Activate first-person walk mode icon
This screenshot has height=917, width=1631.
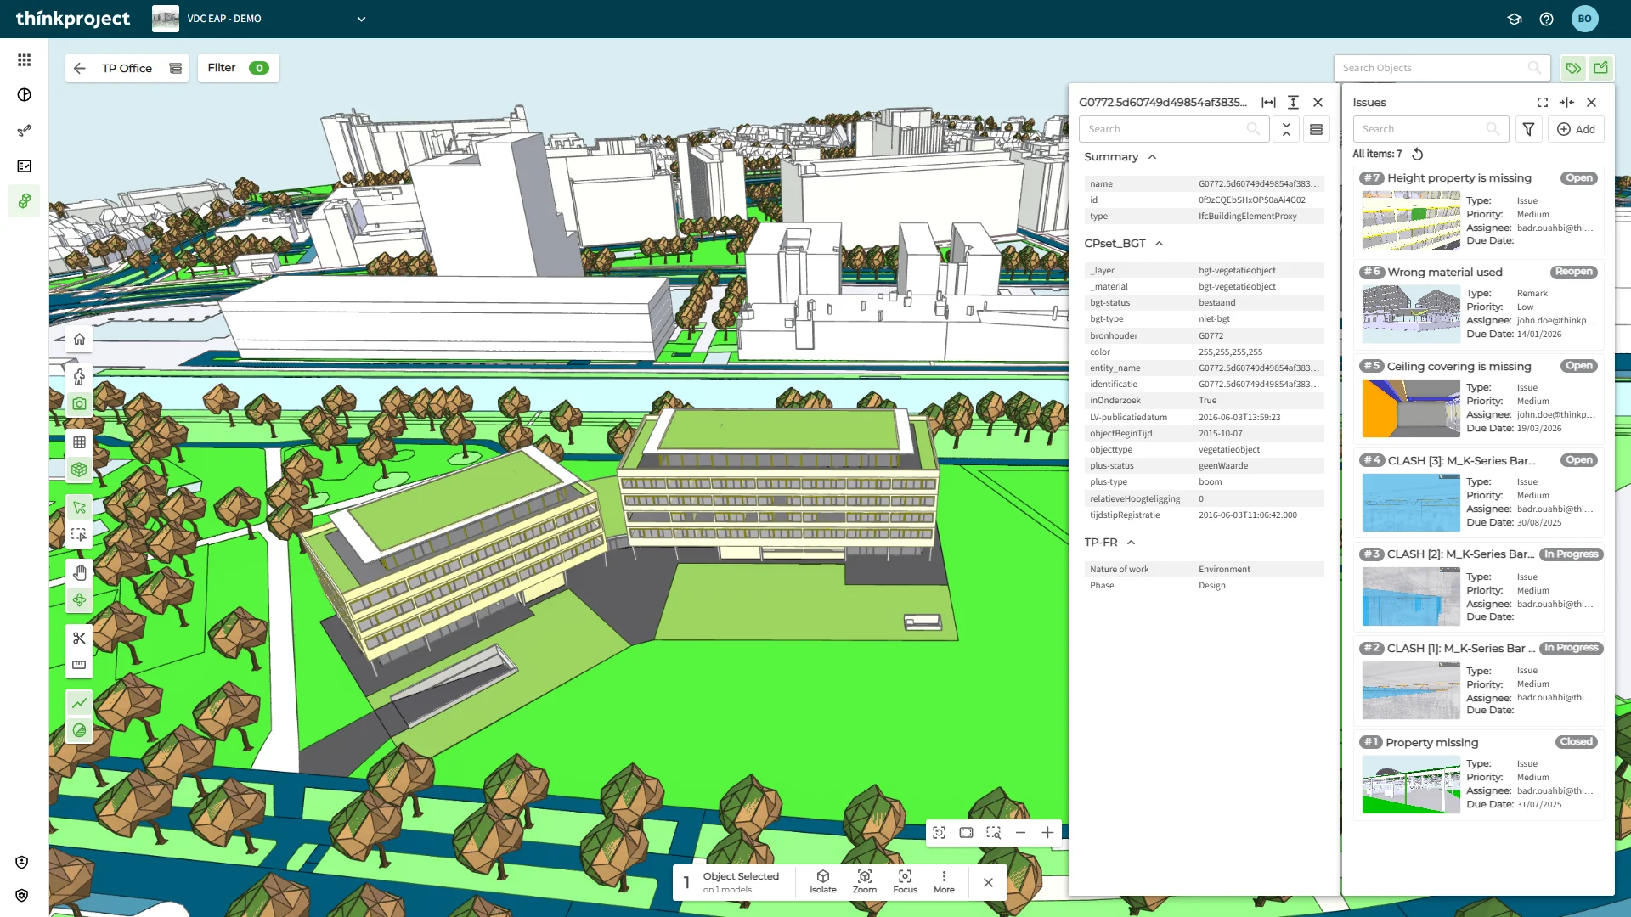79,376
